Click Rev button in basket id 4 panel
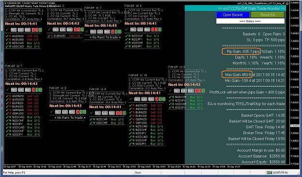The width and height of the screenshot is (302, 177). (133, 29)
